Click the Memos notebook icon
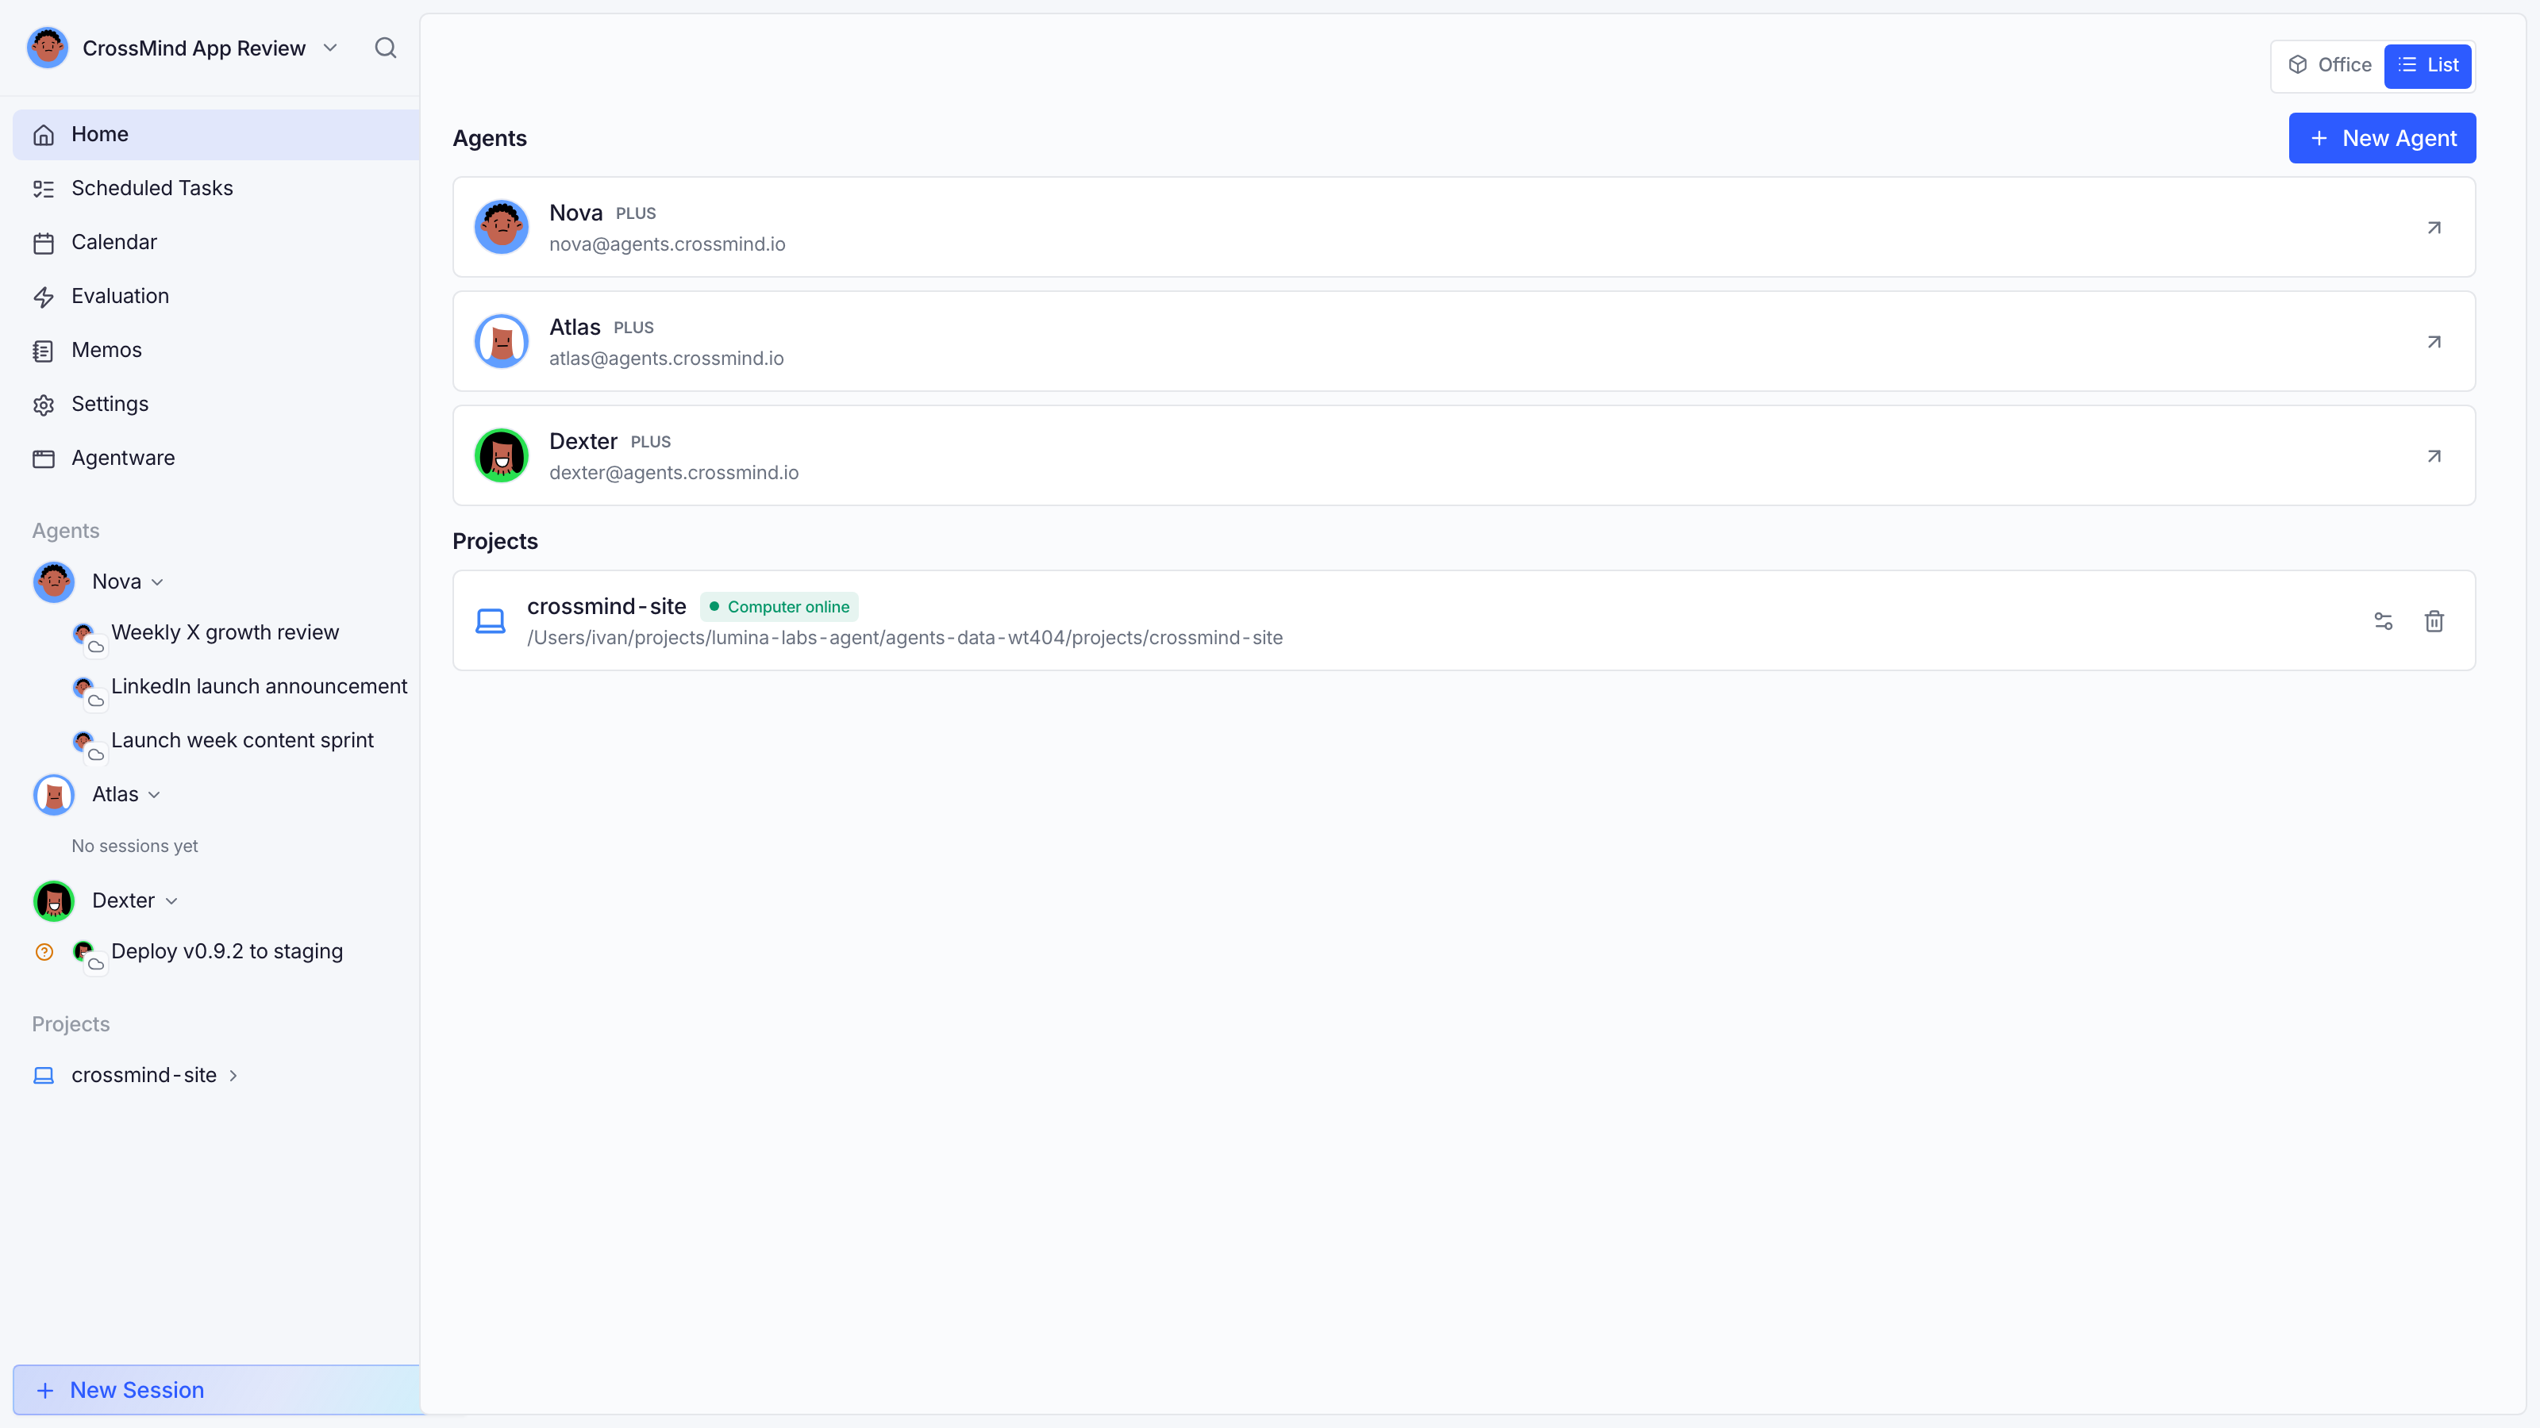The width and height of the screenshot is (2540, 1428). pyautogui.click(x=44, y=351)
